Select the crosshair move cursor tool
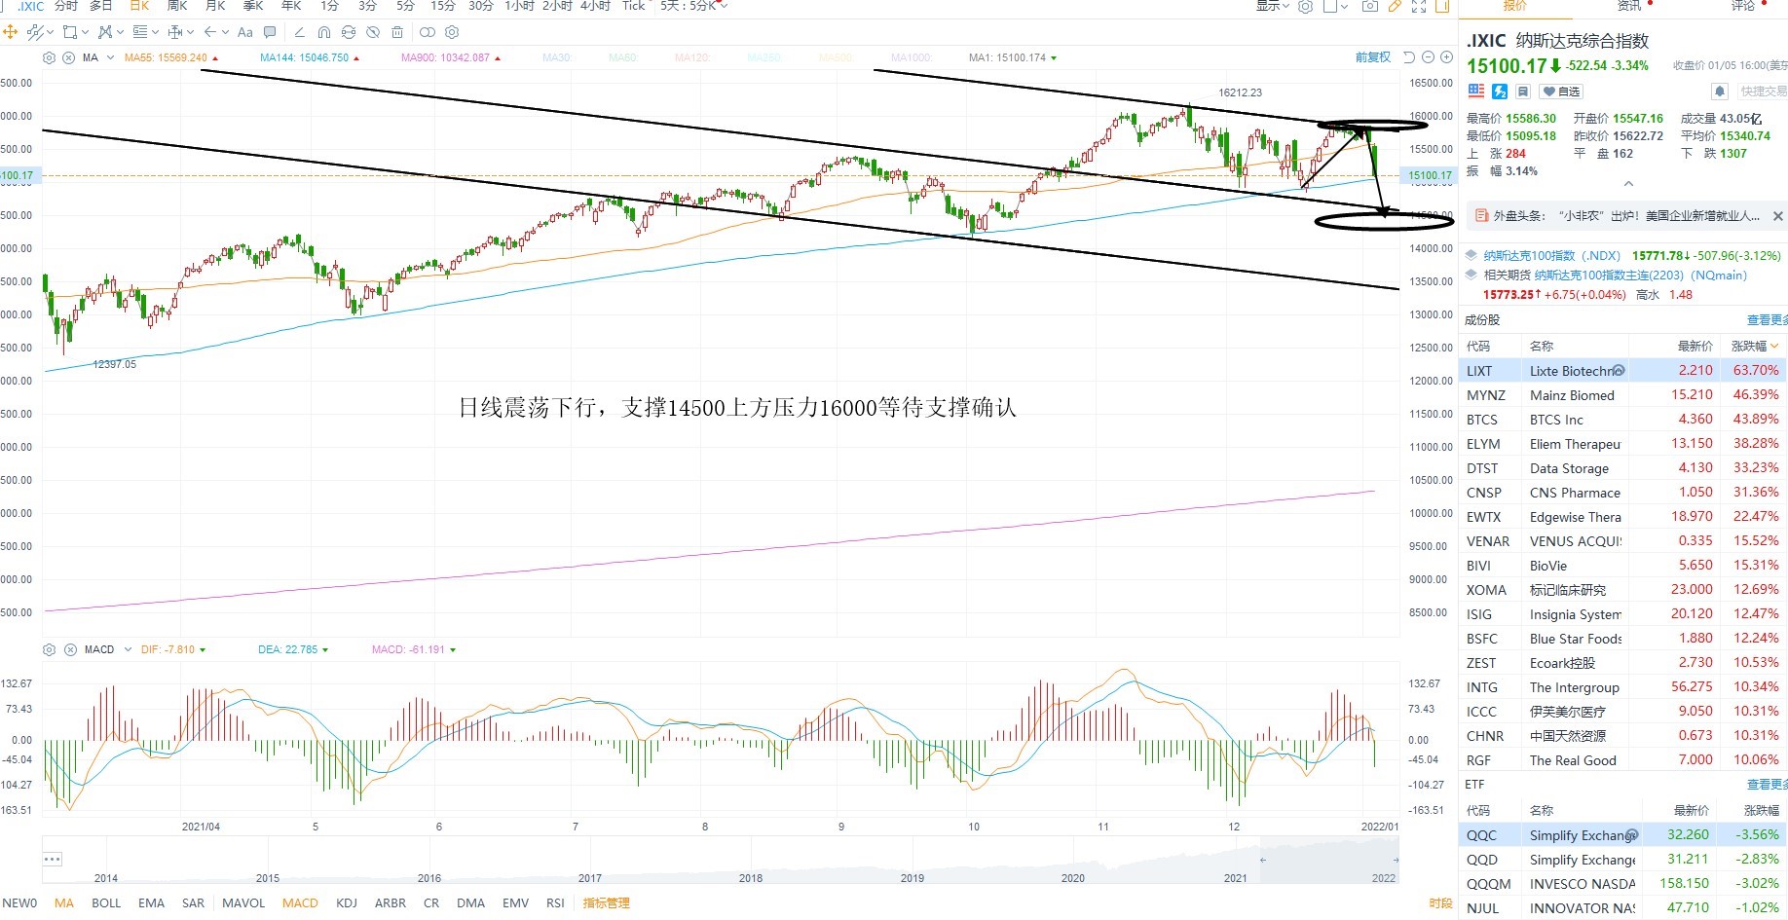The height and width of the screenshot is (920, 1788). coord(11,32)
